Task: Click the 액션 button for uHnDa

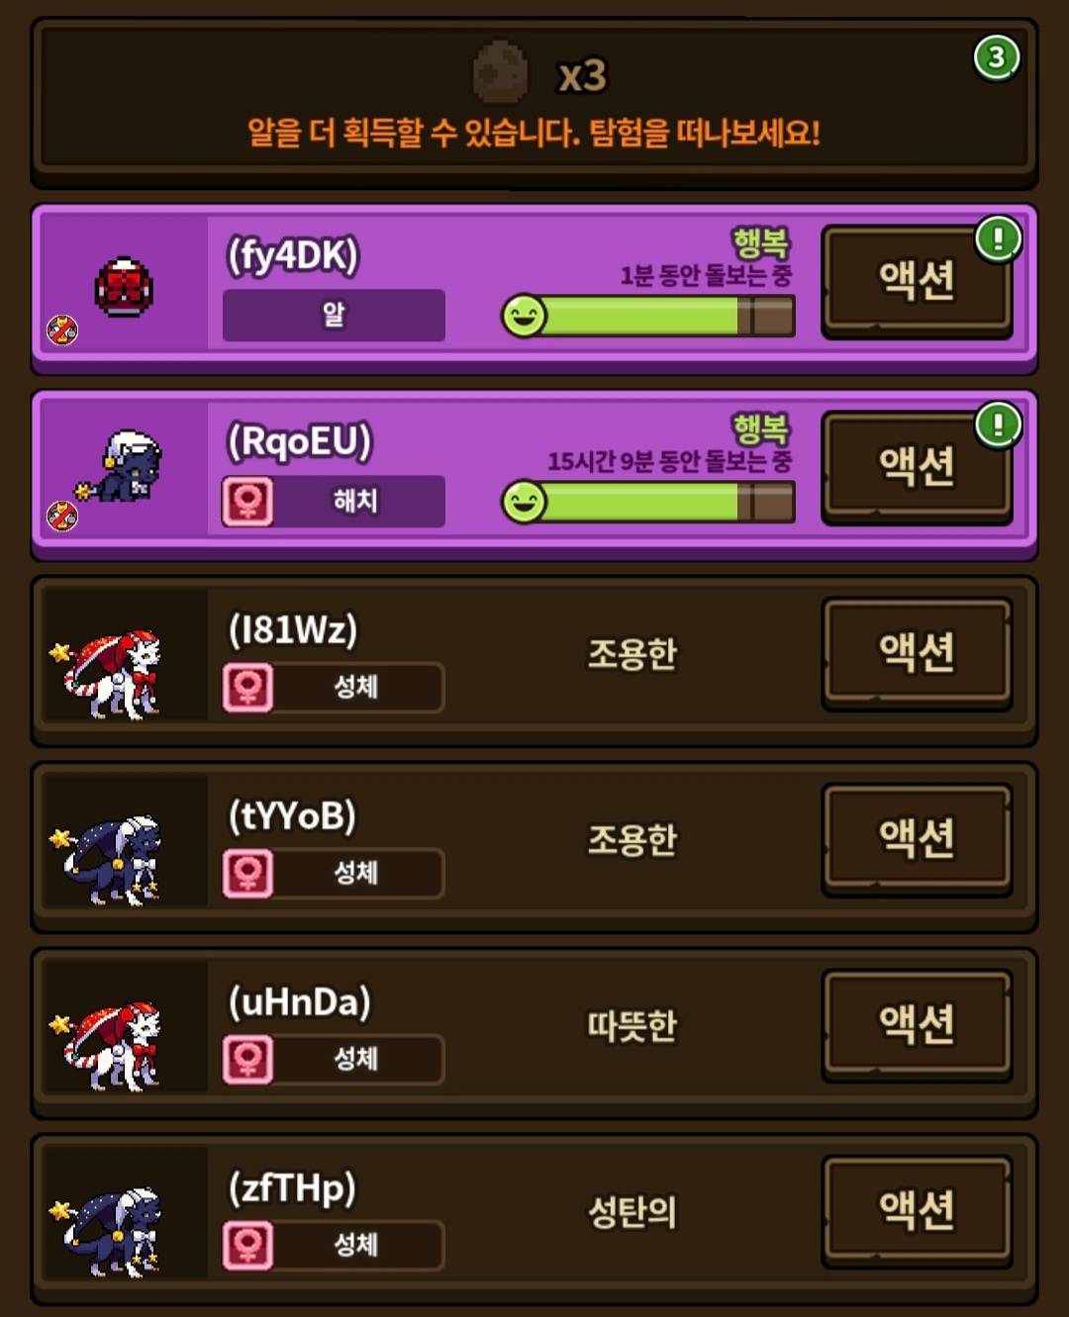Action: (917, 1025)
